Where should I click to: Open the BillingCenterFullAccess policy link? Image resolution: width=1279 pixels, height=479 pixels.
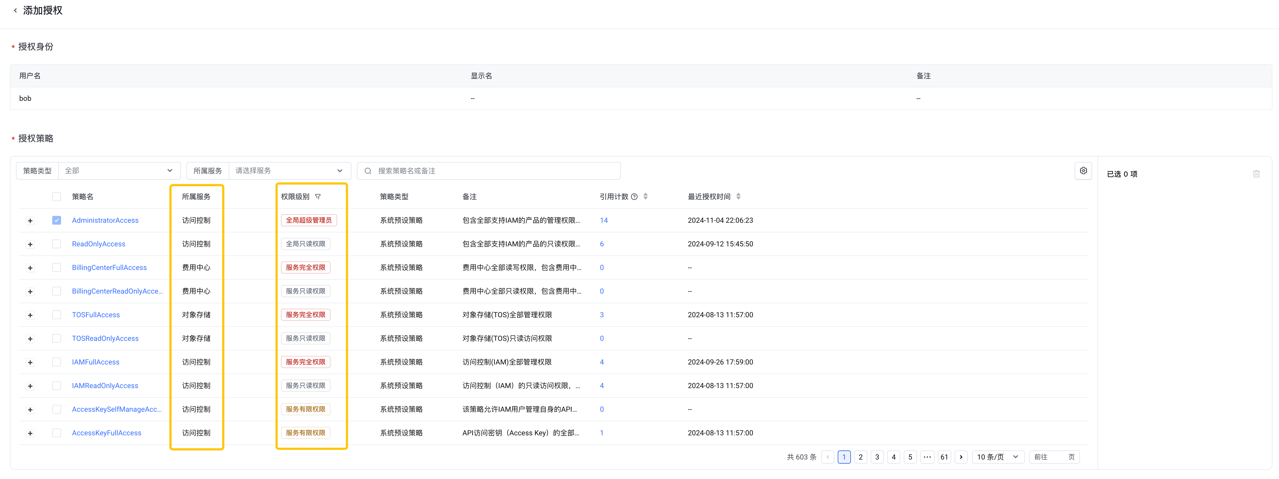[109, 268]
